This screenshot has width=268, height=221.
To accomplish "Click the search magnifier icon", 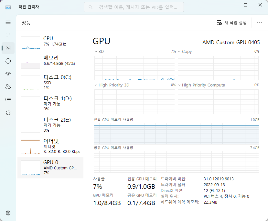I will click(91, 7).
